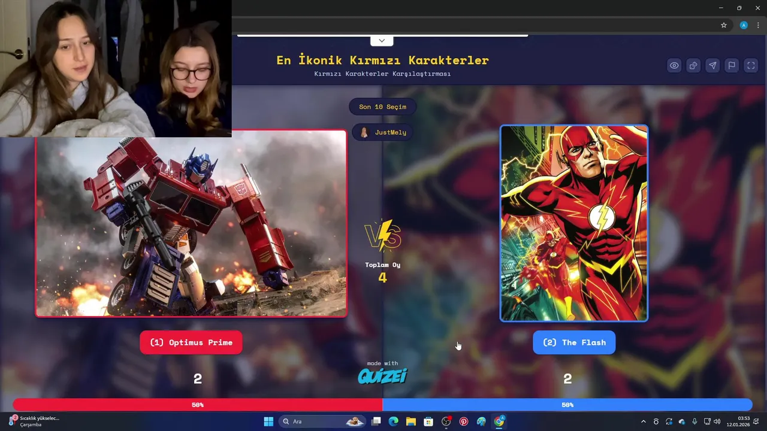This screenshot has height=431, width=767.
Task: Open clock showing 03:53 12.01.2026
Action: [x=738, y=421]
